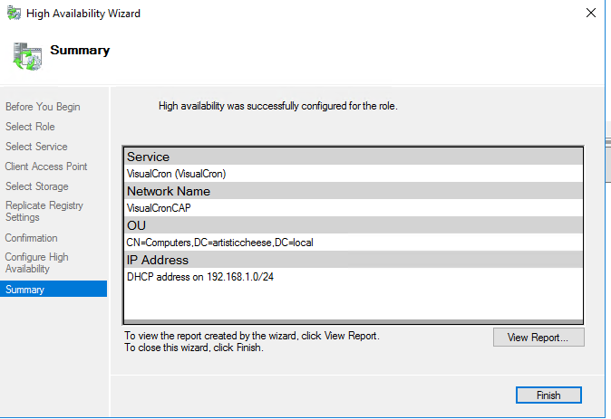
Task: Choose the Select Storage step
Action: 37,186
